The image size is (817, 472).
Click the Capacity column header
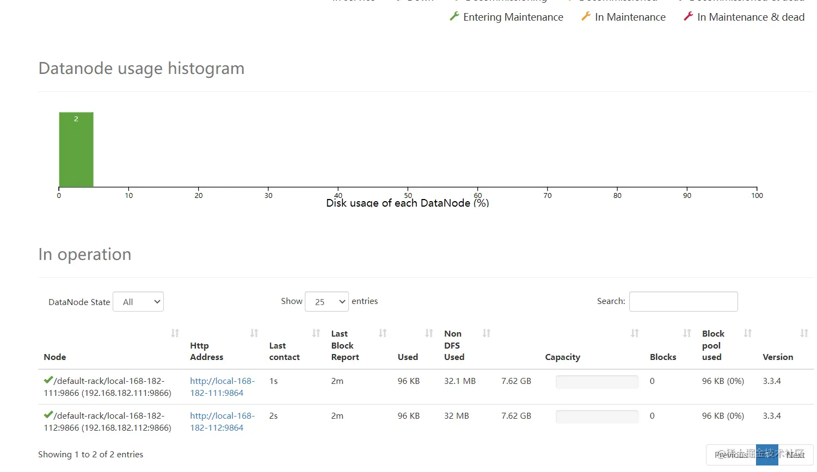[x=562, y=357]
